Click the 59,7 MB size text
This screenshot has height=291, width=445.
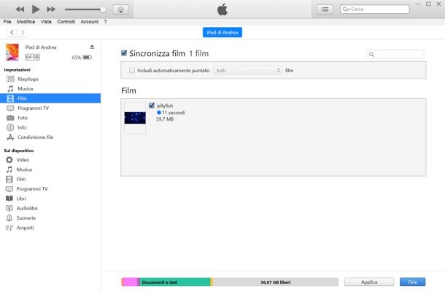(165, 119)
